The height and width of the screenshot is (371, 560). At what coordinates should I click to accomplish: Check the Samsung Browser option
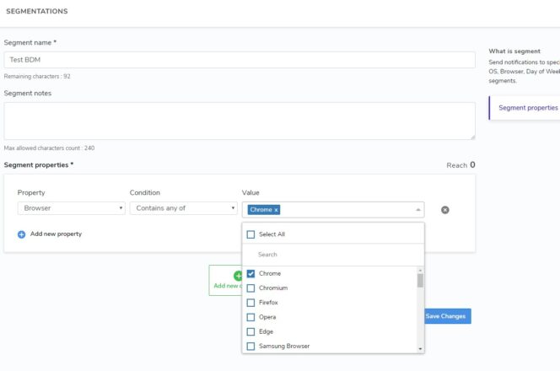pos(250,346)
